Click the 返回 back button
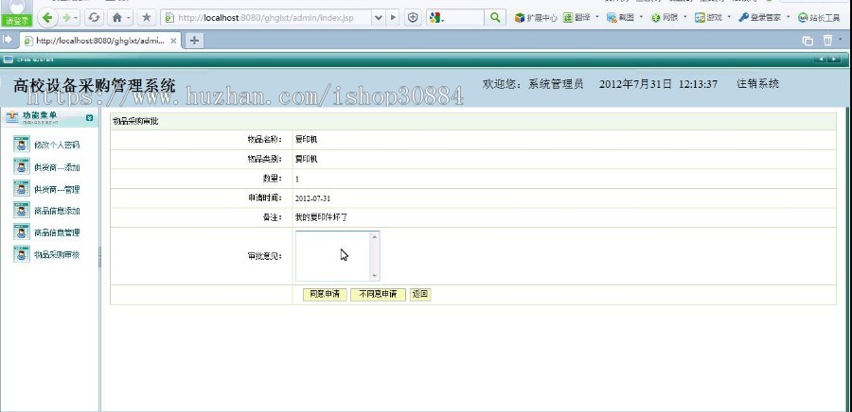 (x=420, y=295)
